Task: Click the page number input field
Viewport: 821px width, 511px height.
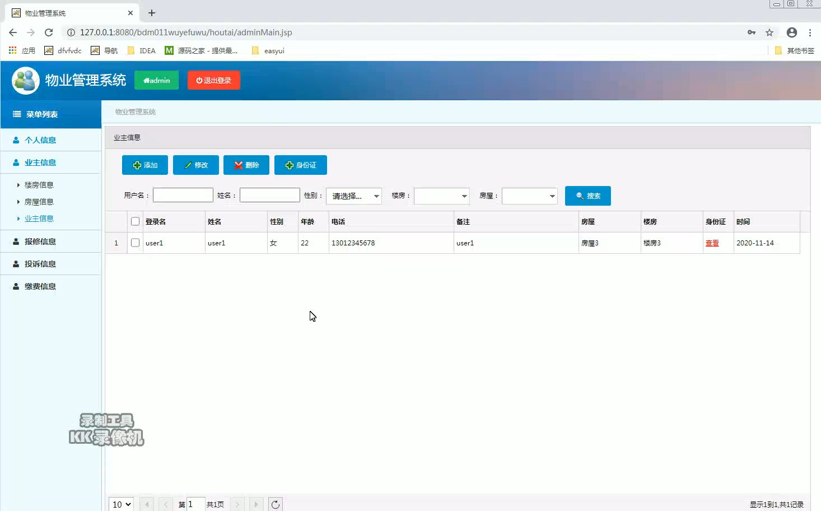Action: pos(196,504)
